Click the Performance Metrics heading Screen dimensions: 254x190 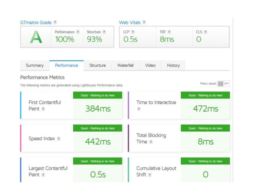[42, 77]
